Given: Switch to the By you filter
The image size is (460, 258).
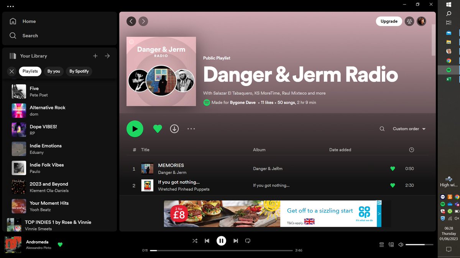Looking at the screenshot, I should [x=54, y=71].
